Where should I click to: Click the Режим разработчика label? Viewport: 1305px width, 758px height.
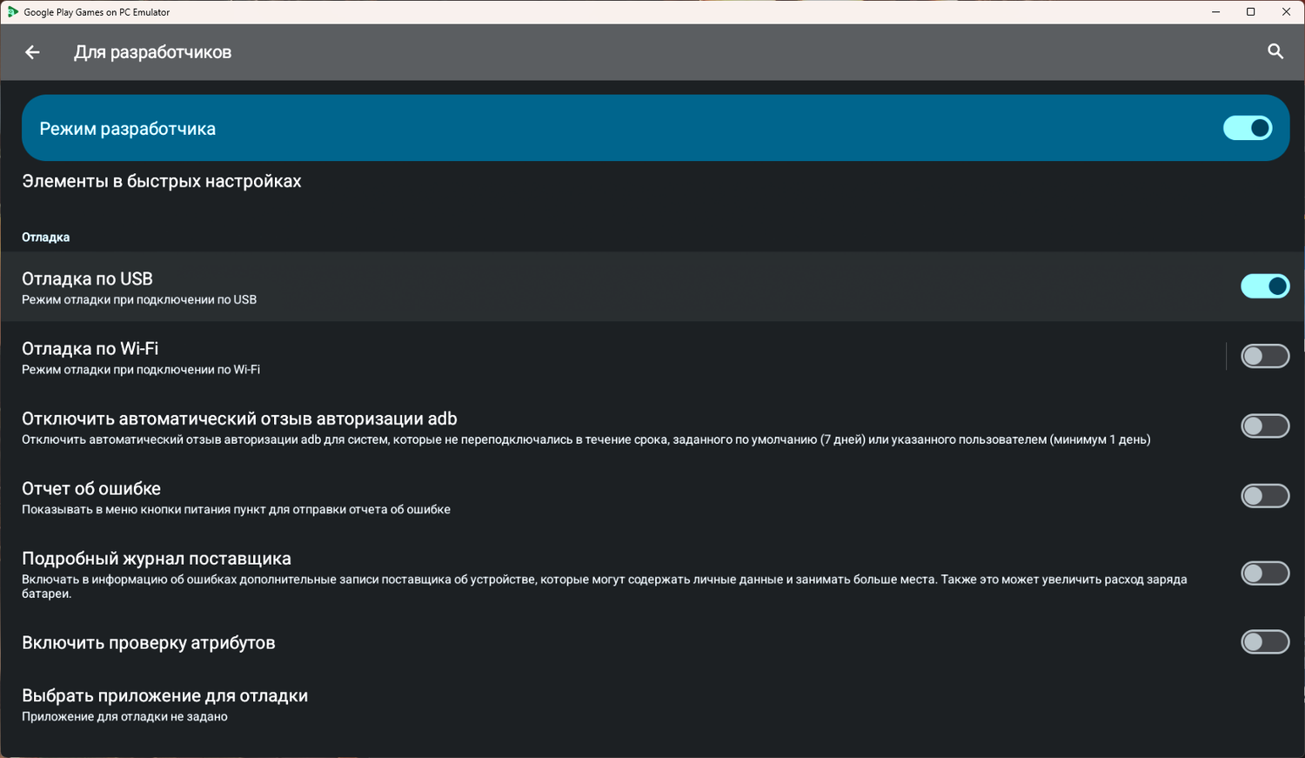click(128, 129)
